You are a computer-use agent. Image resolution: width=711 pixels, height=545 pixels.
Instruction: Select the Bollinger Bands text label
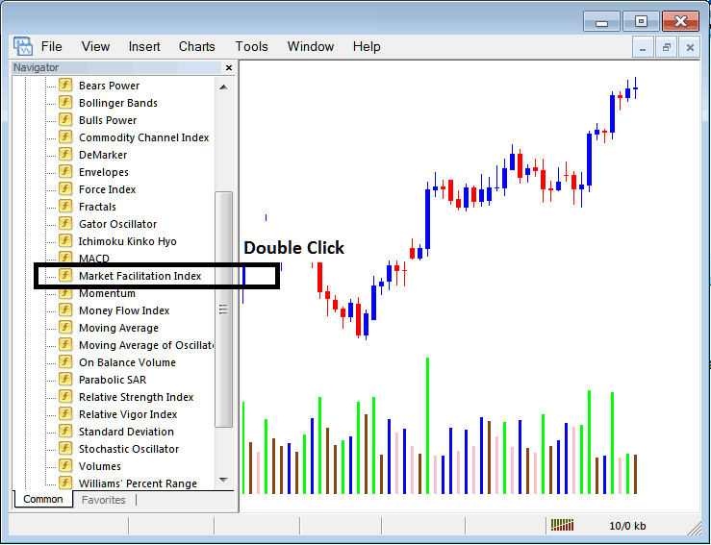coord(118,103)
